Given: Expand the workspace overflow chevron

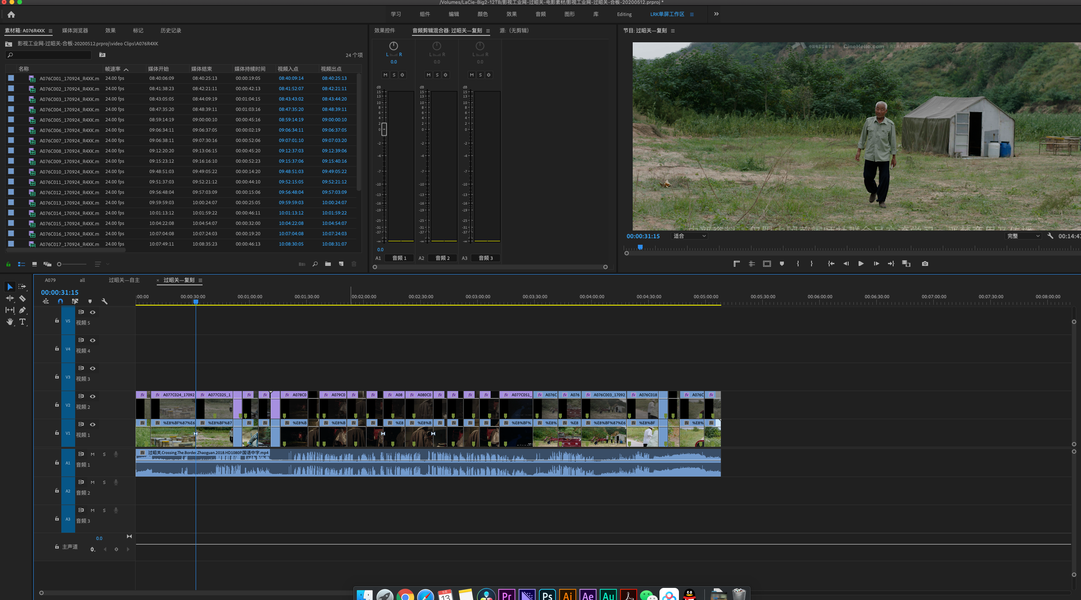Looking at the screenshot, I should coord(716,14).
